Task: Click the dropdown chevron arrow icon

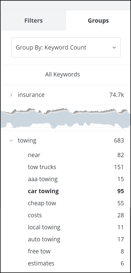Action: pyautogui.click(x=114, y=48)
